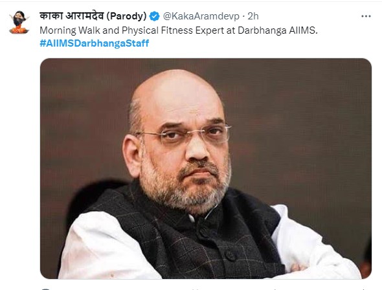382x290 pixels.
Task: Expand the tweet's overflow ellipsis dropdown
Action: (366, 16)
